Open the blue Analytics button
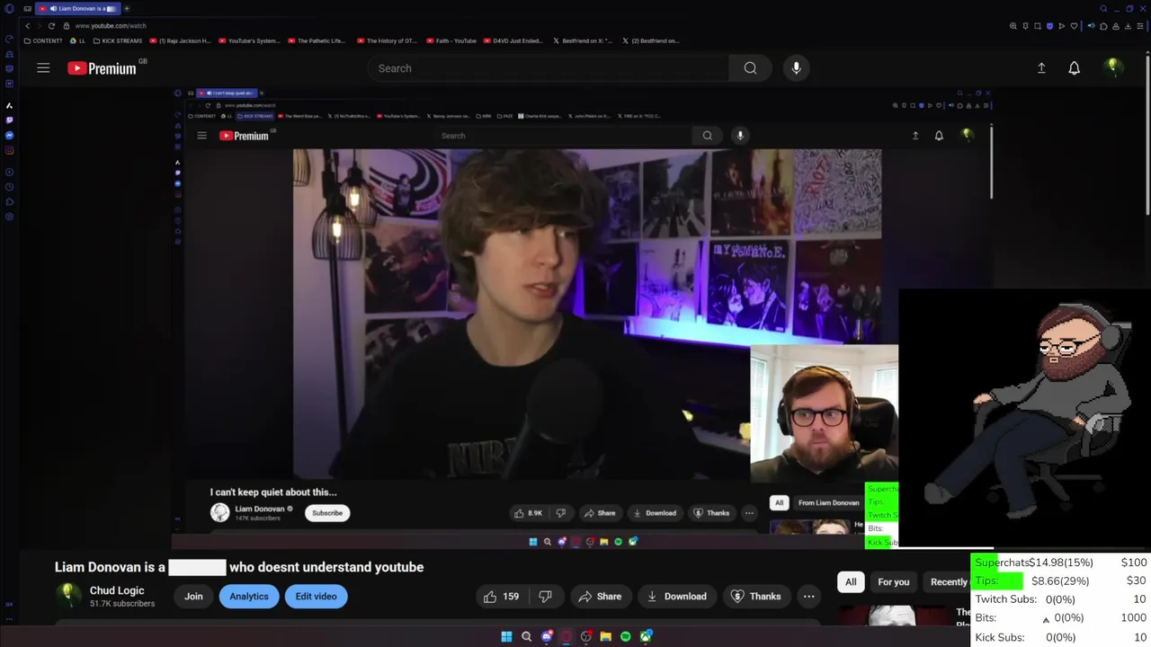This screenshot has height=647, width=1151. [249, 597]
